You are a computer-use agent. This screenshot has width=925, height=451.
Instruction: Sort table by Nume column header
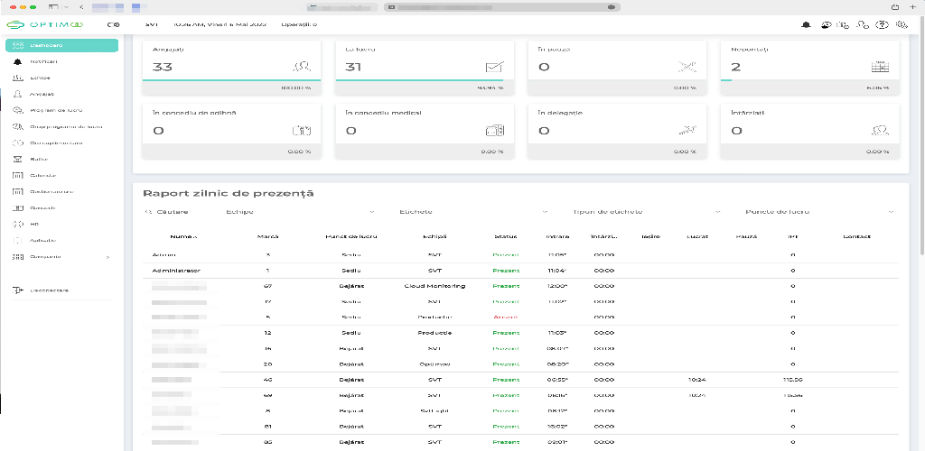tap(183, 236)
